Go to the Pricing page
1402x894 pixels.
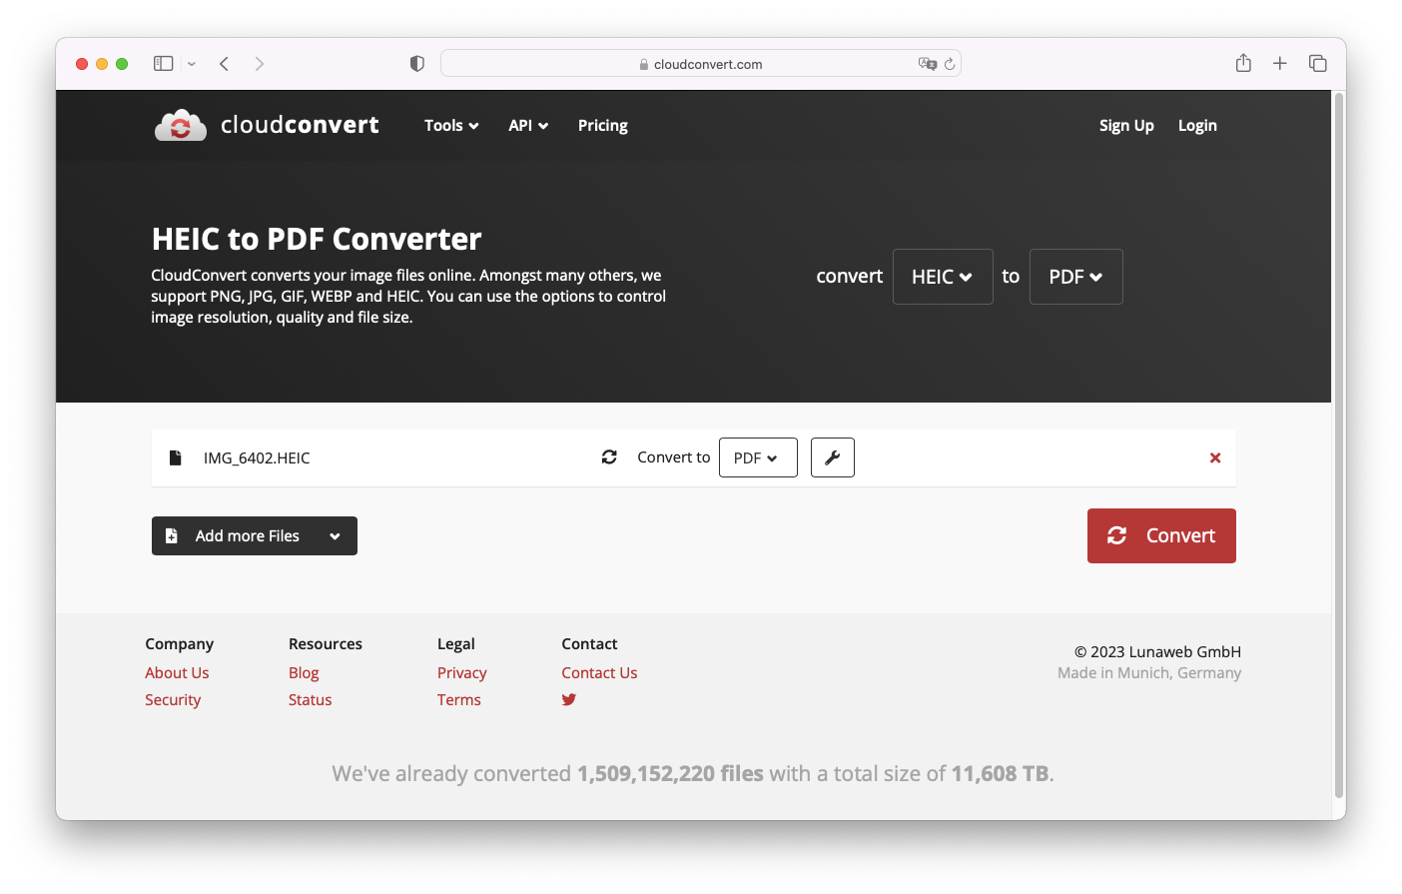pyautogui.click(x=602, y=125)
